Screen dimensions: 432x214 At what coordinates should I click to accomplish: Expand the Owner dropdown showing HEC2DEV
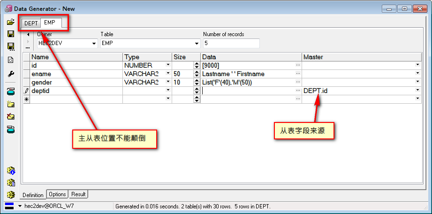(94, 43)
